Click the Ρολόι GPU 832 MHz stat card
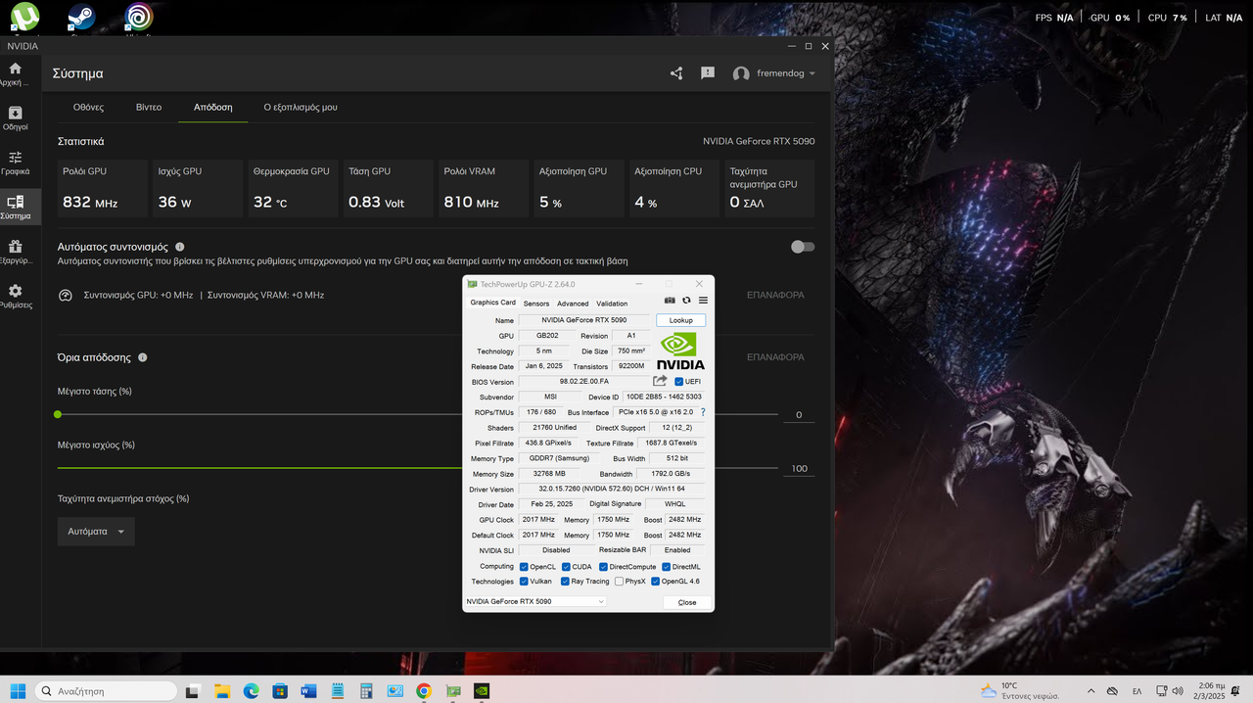 pyautogui.click(x=103, y=188)
